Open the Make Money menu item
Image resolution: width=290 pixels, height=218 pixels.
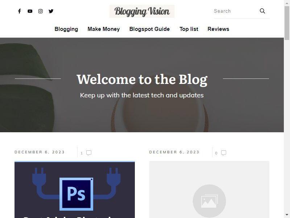point(104,29)
